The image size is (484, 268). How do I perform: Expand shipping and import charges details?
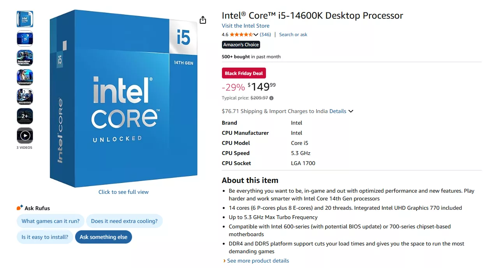click(x=341, y=111)
